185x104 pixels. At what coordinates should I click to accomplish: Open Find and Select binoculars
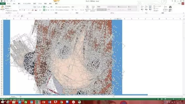(x=170, y=8)
